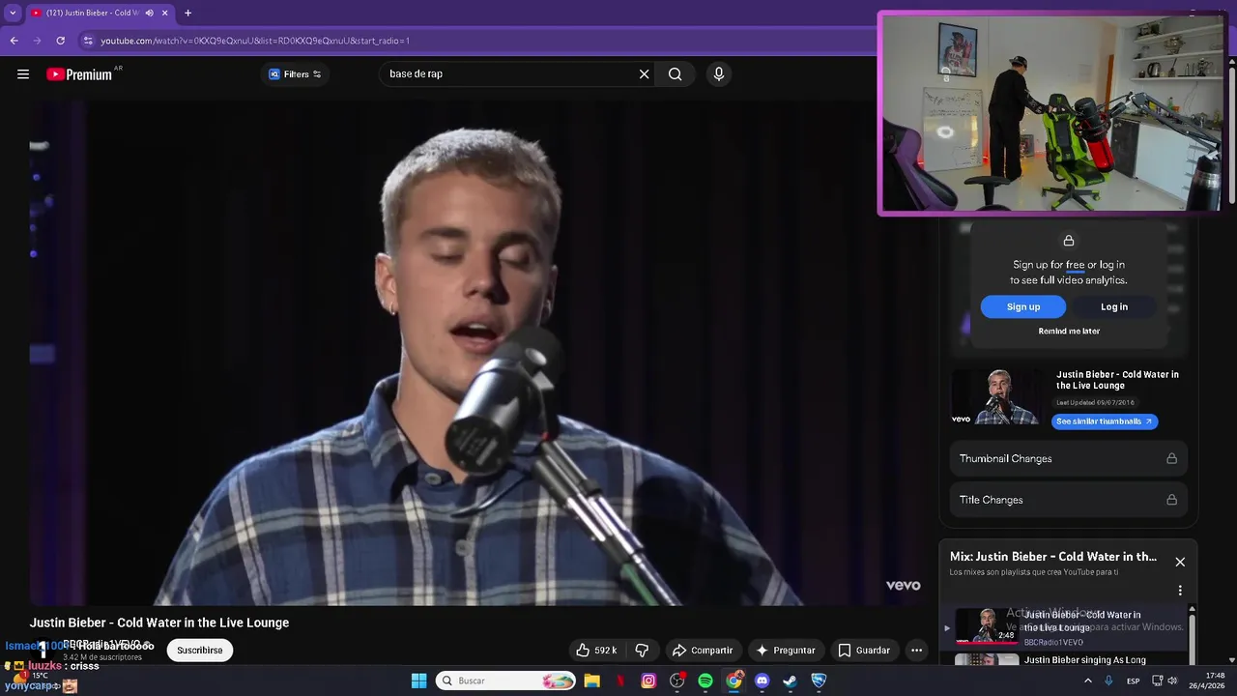Viewport: 1237px width, 696px height.
Task: Dislike the video with the thumbs-down icon
Action: click(642, 651)
